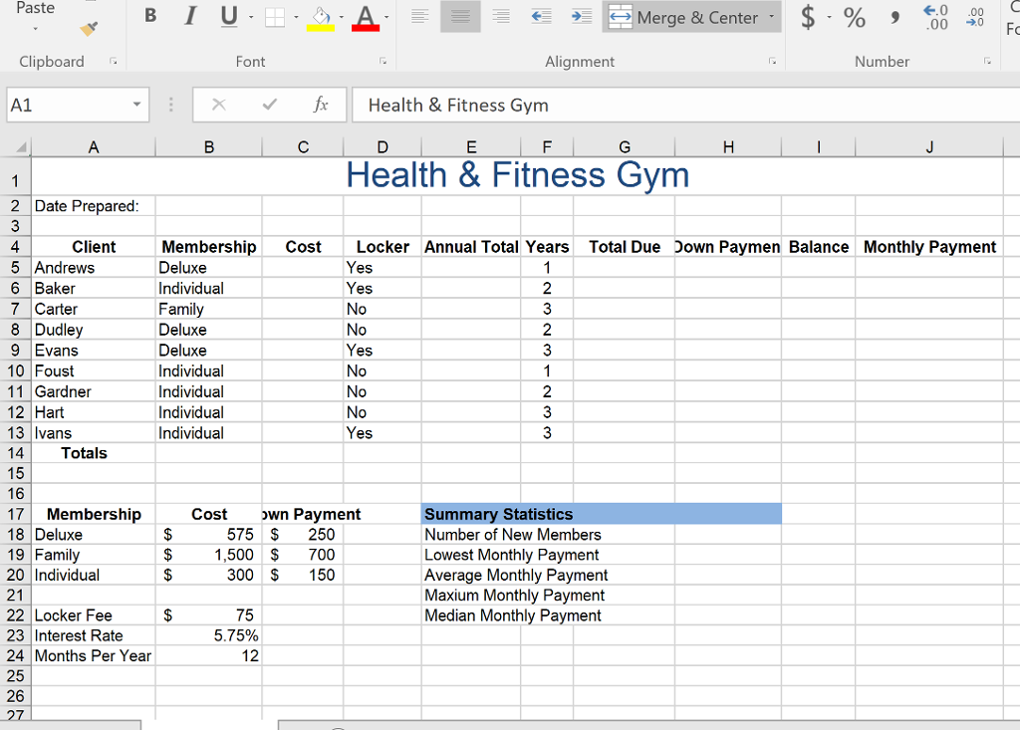Apply Accounting Number Format dollar sign
The height and width of the screenshot is (730, 1020).
807,17
